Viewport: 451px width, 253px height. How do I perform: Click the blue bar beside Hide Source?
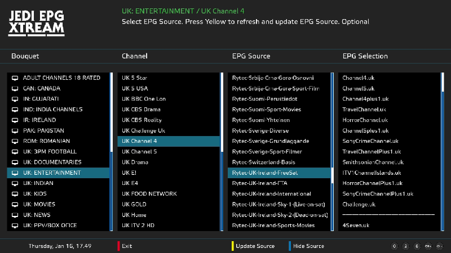290,246
